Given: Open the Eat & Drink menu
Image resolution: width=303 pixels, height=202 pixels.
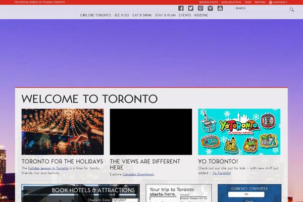Looking at the screenshot, I should (142, 15).
